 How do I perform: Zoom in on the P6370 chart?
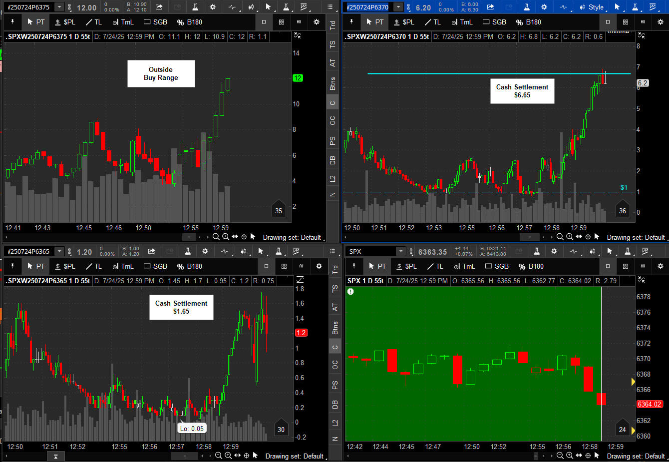[x=570, y=237]
